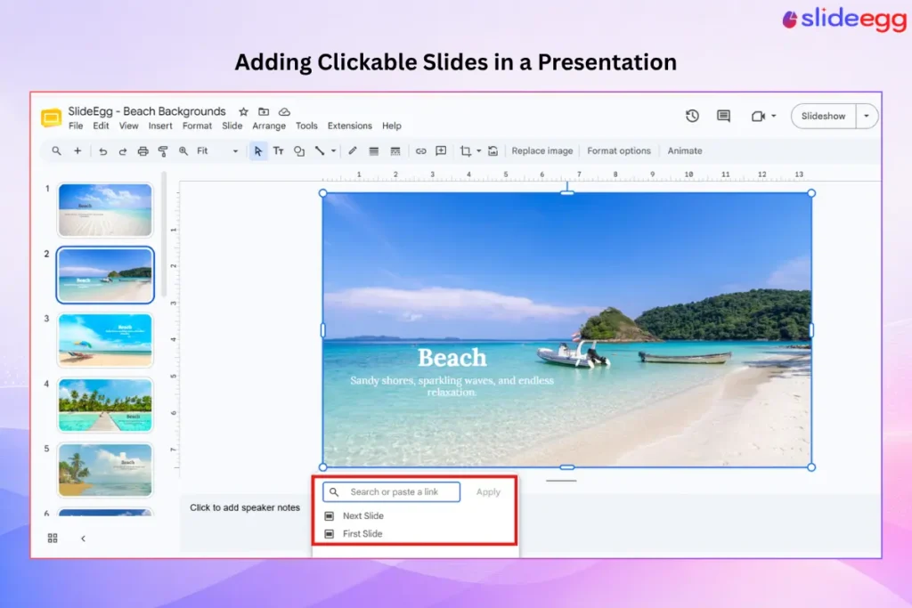Screen dimensions: 912x608
Task: Open the Edit menu
Action: tap(101, 126)
